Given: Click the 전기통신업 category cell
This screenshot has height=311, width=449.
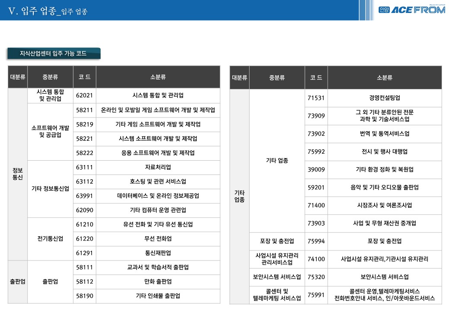Looking at the screenshot, I should tap(50, 238).
